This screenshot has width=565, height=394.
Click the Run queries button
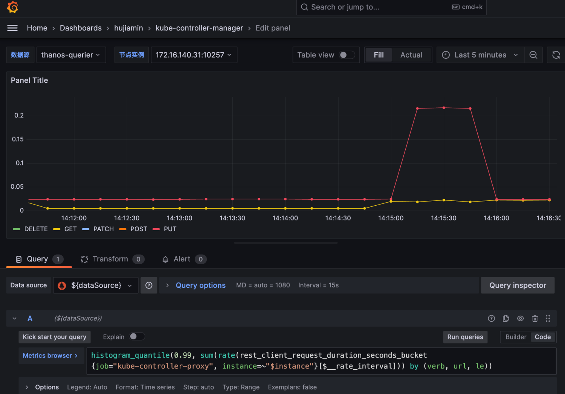point(465,337)
